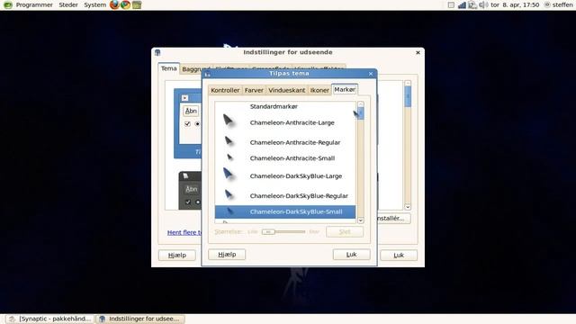Click the Tilpas tema window menu icon
This screenshot has width=576, height=324.
(208, 74)
